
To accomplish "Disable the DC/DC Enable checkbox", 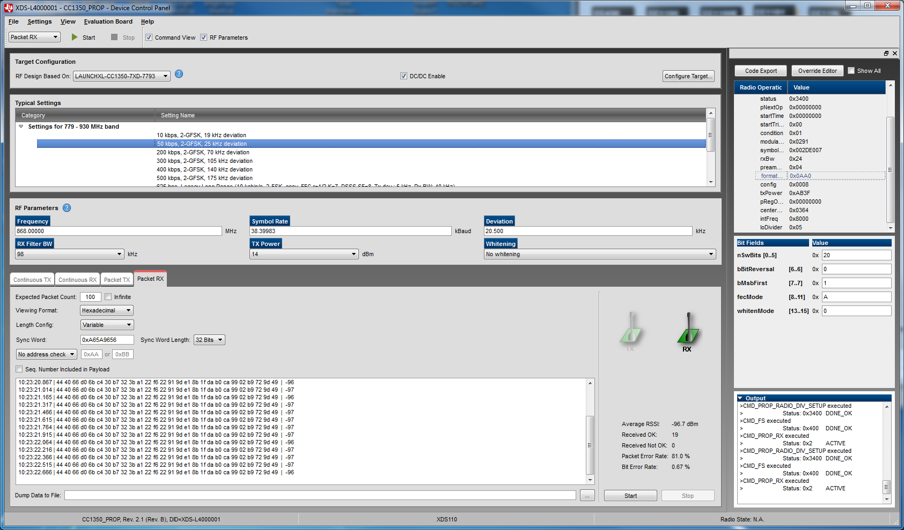I will coord(403,76).
